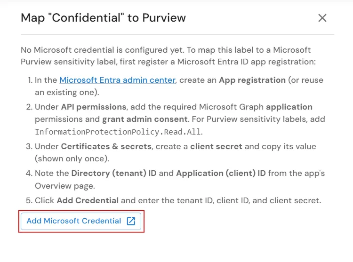Click the bold 'Certificates & secrets' text

point(106,146)
